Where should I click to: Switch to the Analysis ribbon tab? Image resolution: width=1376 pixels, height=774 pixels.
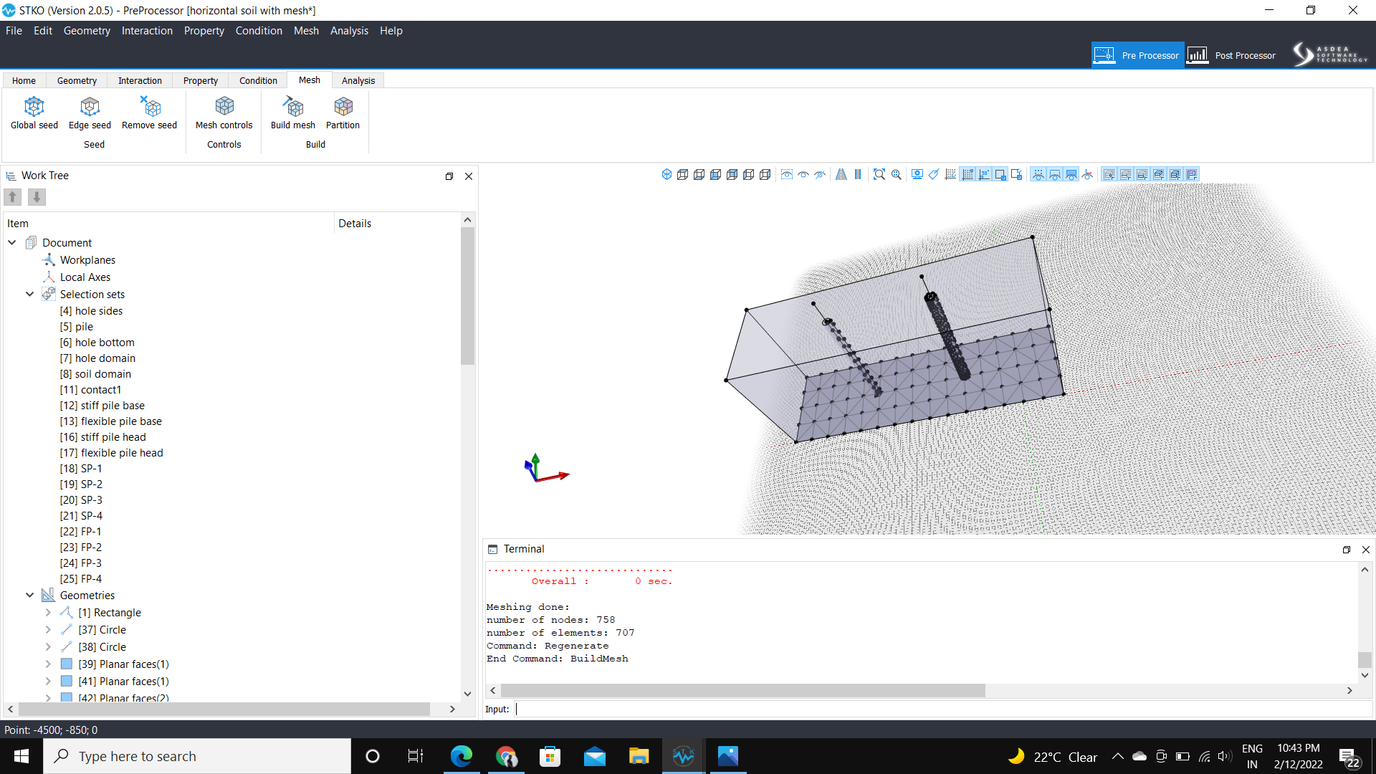(x=358, y=80)
